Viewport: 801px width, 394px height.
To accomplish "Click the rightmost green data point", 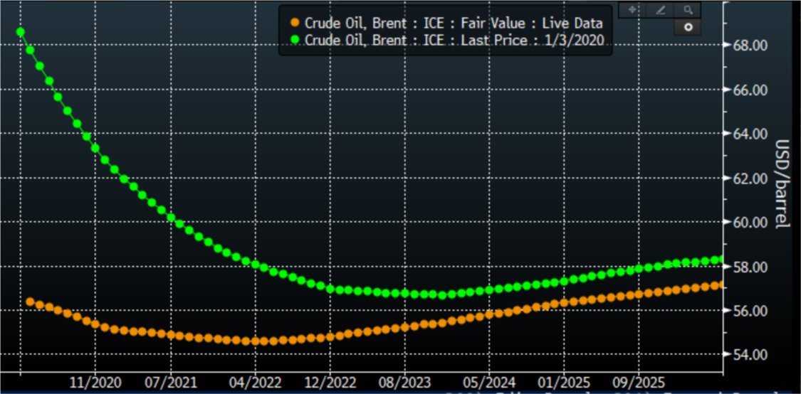I will (x=721, y=260).
